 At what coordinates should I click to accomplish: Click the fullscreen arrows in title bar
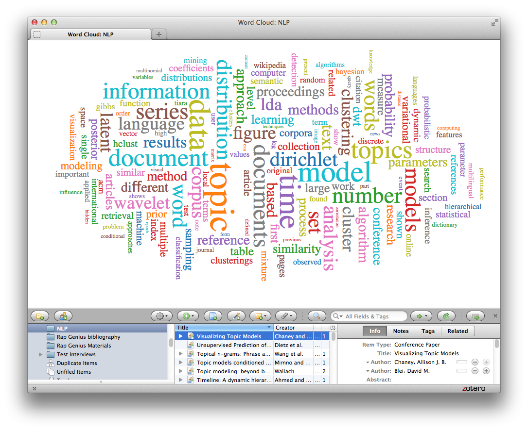click(494, 22)
